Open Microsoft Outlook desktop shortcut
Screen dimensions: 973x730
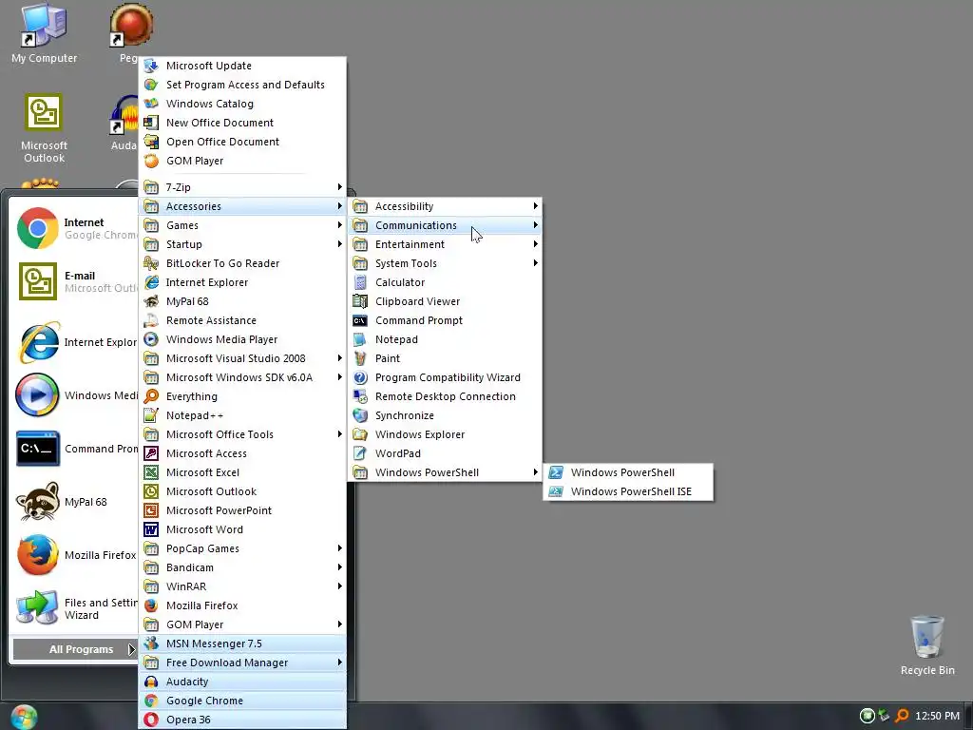[x=44, y=128]
